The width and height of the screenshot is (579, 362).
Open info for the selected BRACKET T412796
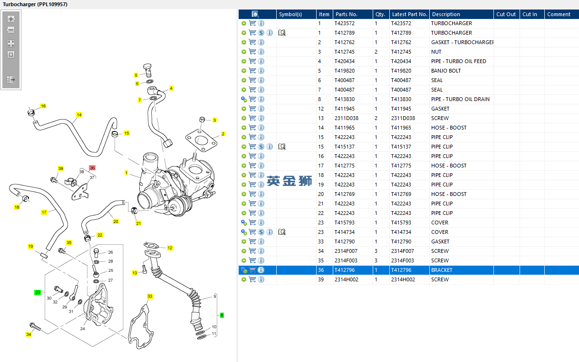[x=261, y=270]
